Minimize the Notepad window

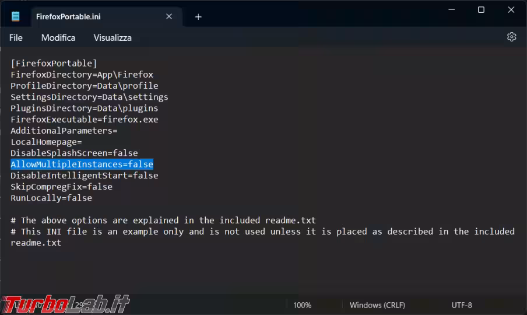(451, 10)
